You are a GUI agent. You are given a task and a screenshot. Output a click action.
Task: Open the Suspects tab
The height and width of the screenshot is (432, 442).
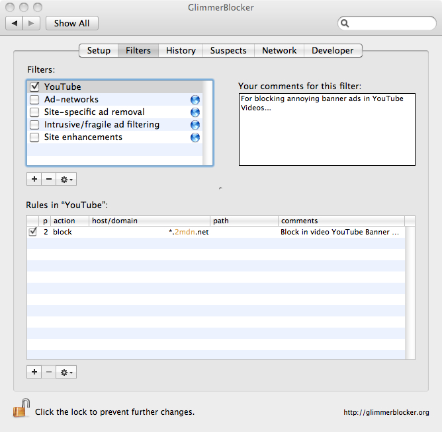point(228,50)
